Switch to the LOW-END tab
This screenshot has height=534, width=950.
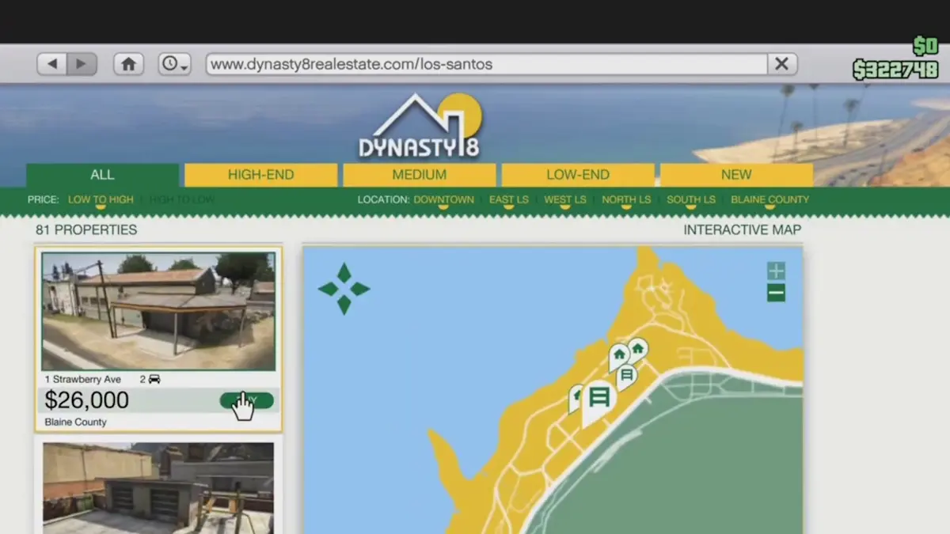click(578, 175)
